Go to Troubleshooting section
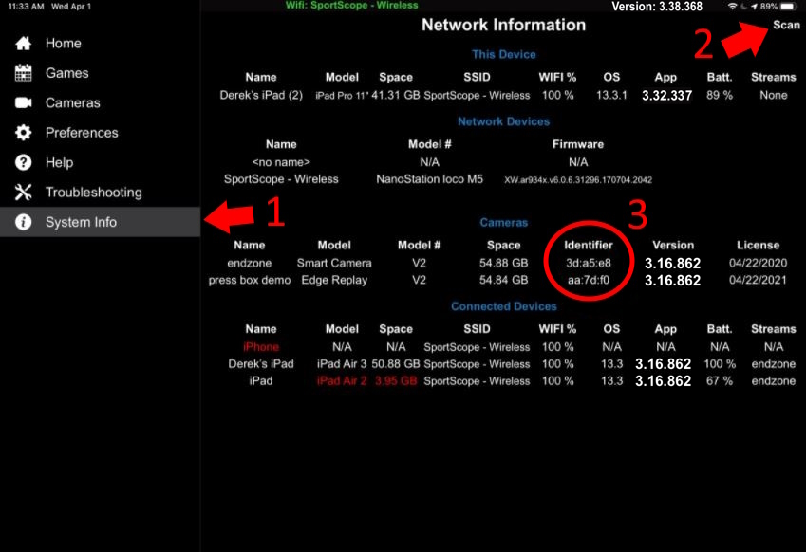The image size is (806, 552). [x=93, y=193]
